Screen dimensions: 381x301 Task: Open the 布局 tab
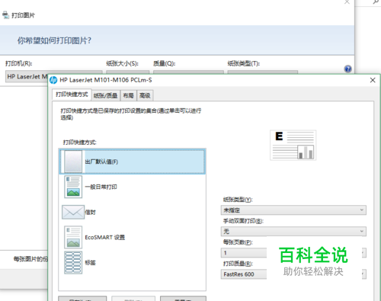[x=129, y=95]
